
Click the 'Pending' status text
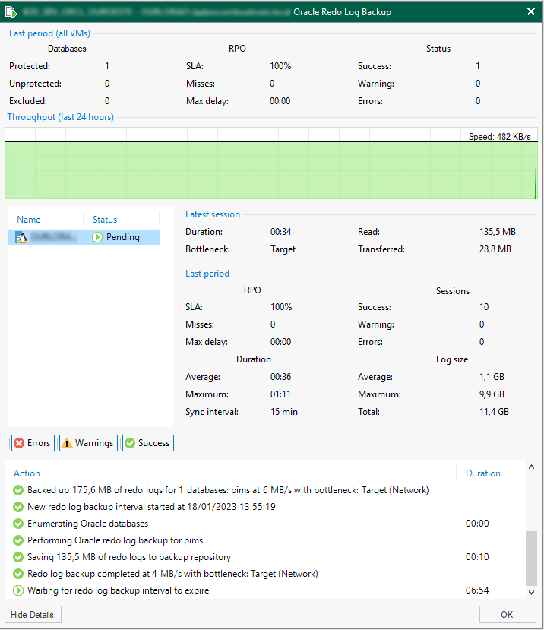pos(122,237)
